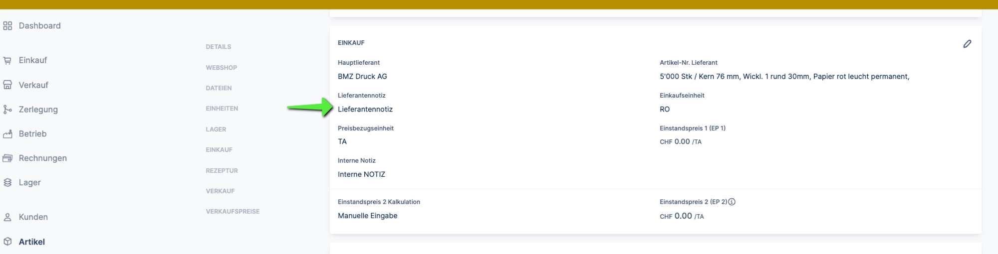This screenshot has height=254, width=998.
Task: Click the Lieferantennotiz field value
Action: tap(365, 110)
